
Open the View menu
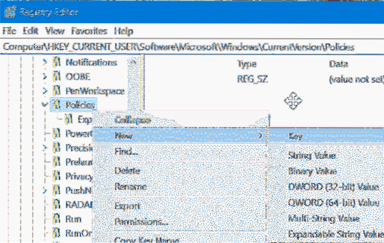pos(55,31)
